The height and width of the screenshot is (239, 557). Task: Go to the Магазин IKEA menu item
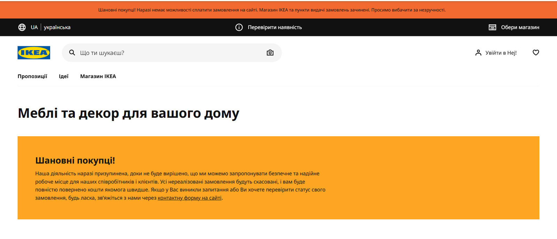(98, 76)
